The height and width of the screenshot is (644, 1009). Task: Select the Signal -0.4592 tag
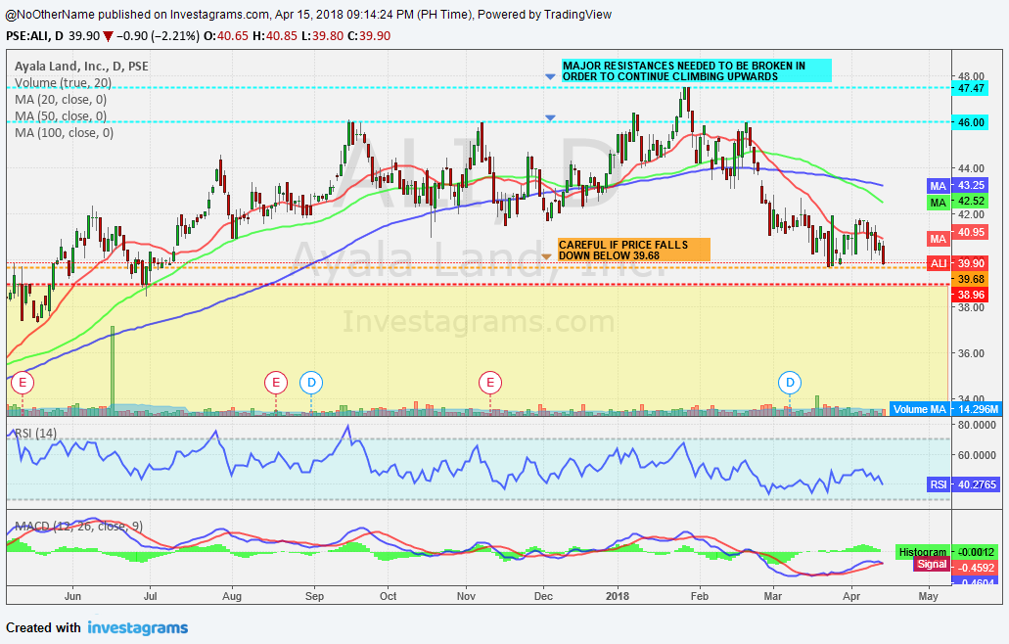tap(957, 566)
